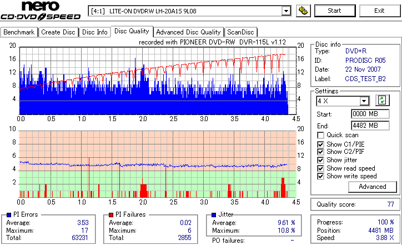Click the Quality score value 77
The height and width of the screenshot is (245, 402).
390,204
